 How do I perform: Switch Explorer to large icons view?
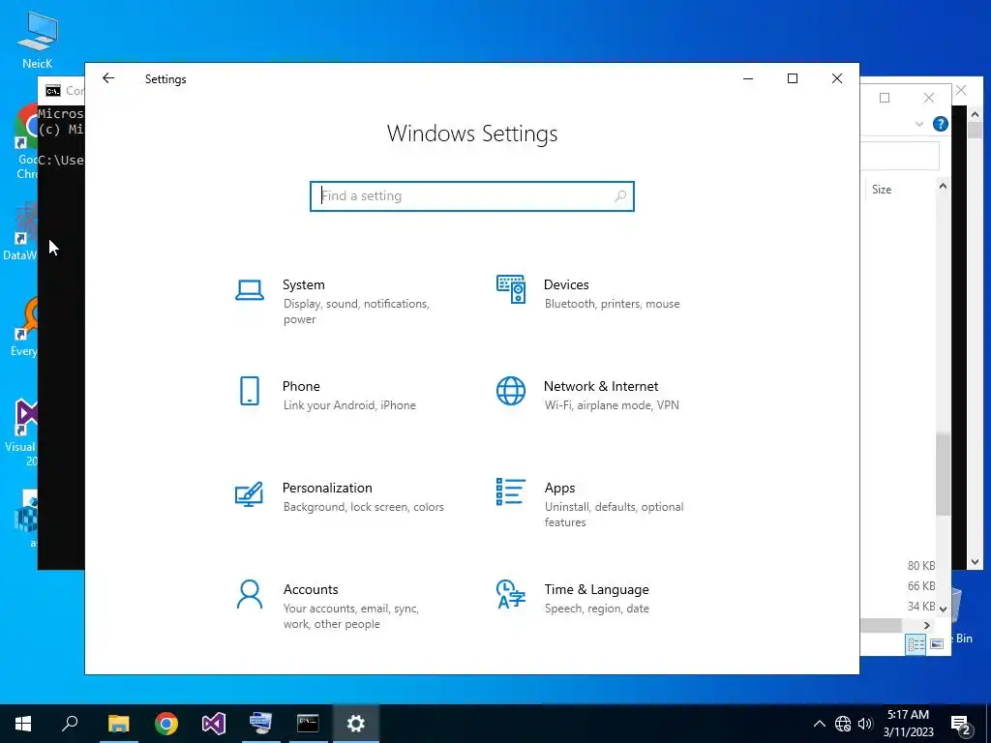click(937, 643)
